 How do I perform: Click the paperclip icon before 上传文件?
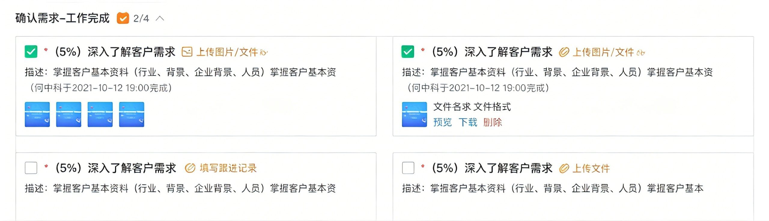click(x=564, y=168)
